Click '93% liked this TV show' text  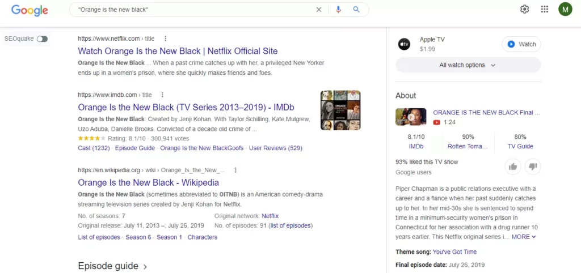(427, 162)
